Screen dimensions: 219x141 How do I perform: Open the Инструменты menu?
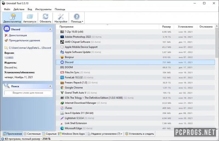coord(43,9)
